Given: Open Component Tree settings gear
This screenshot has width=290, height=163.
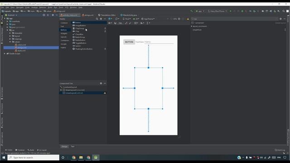Looking at the screenshot, I should click(101, 83).
